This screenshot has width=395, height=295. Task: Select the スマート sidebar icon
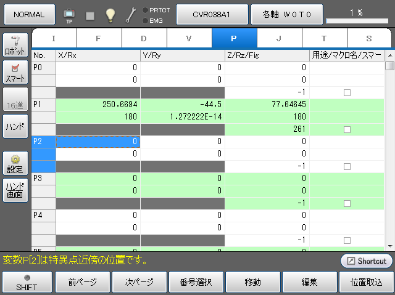(15, 72)
